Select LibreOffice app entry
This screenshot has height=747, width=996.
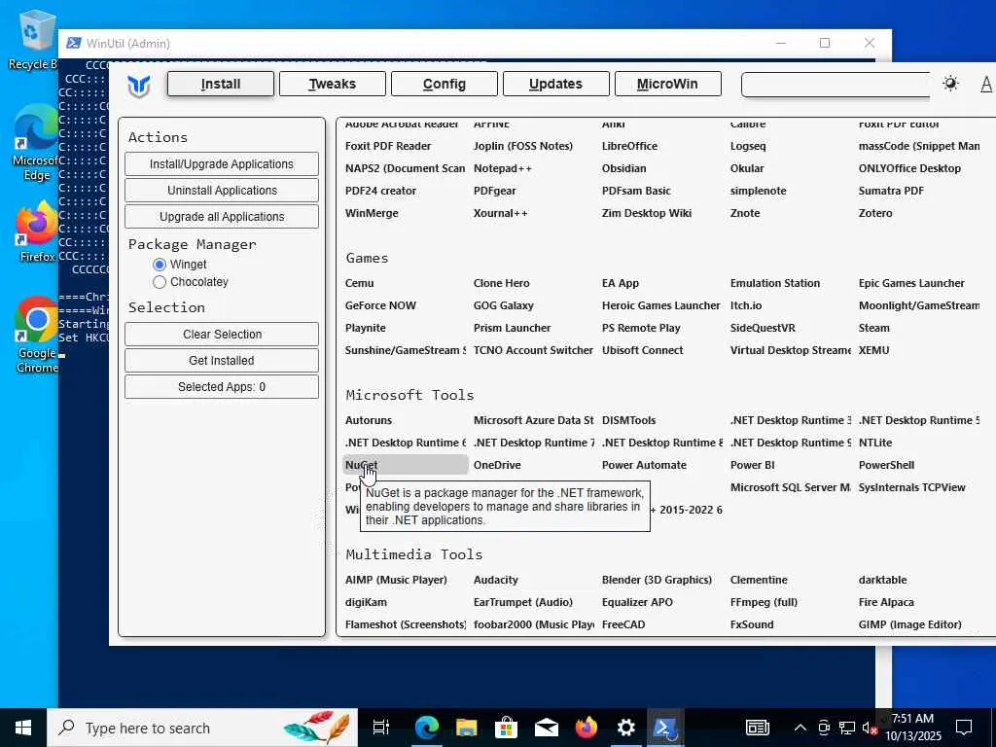(629, 146)
